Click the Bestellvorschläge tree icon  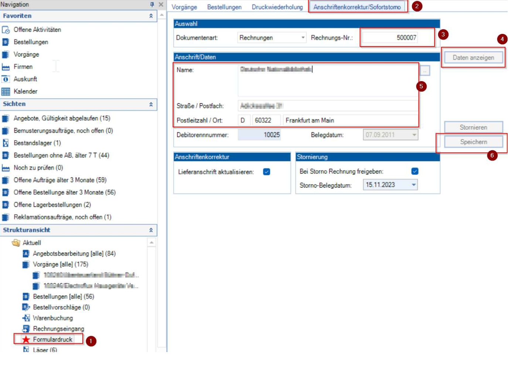point(26,307)
